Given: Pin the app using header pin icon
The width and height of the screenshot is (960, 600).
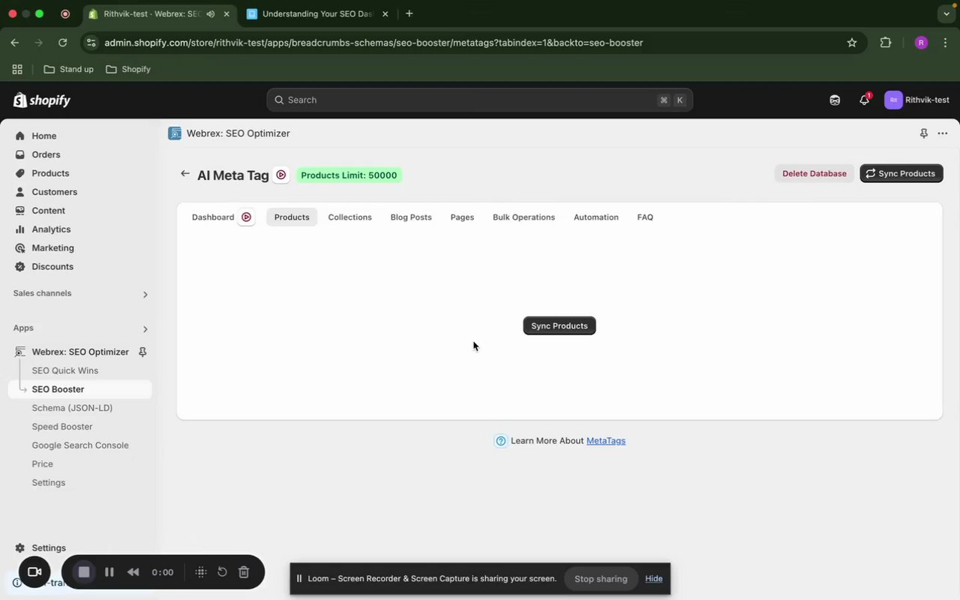Looking at the screenshot, I should (924, 133).
